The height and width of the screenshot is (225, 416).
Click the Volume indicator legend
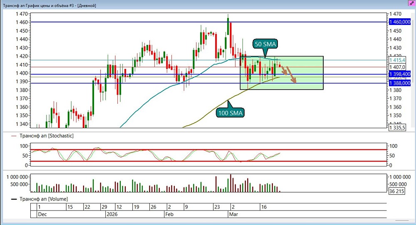(x=39, y=199)
